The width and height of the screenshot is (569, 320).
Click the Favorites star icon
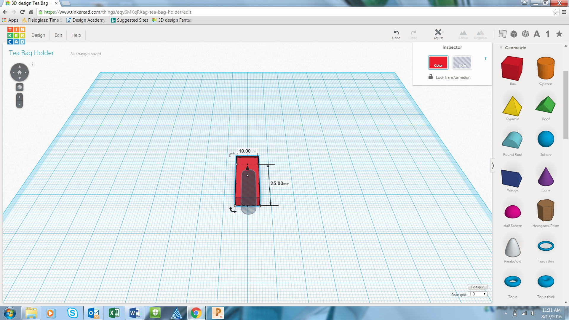[559, 34]
